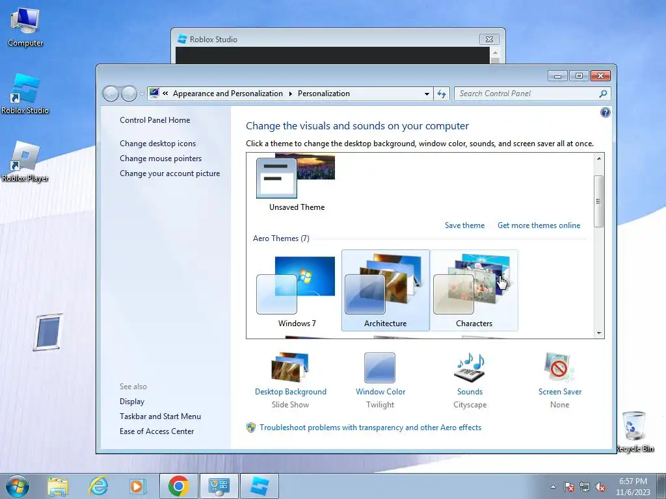Launch Internet Explorer from the taskbar
Viewport: 666px width, 499px height.
[98, 486]
